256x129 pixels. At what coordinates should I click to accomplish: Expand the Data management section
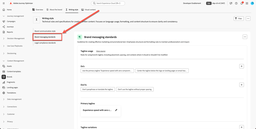click(4, 99)
